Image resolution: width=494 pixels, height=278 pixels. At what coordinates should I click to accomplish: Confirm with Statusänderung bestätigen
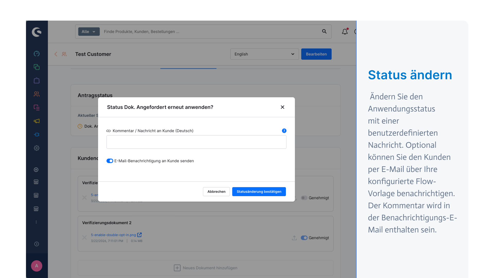pos(259,192)
